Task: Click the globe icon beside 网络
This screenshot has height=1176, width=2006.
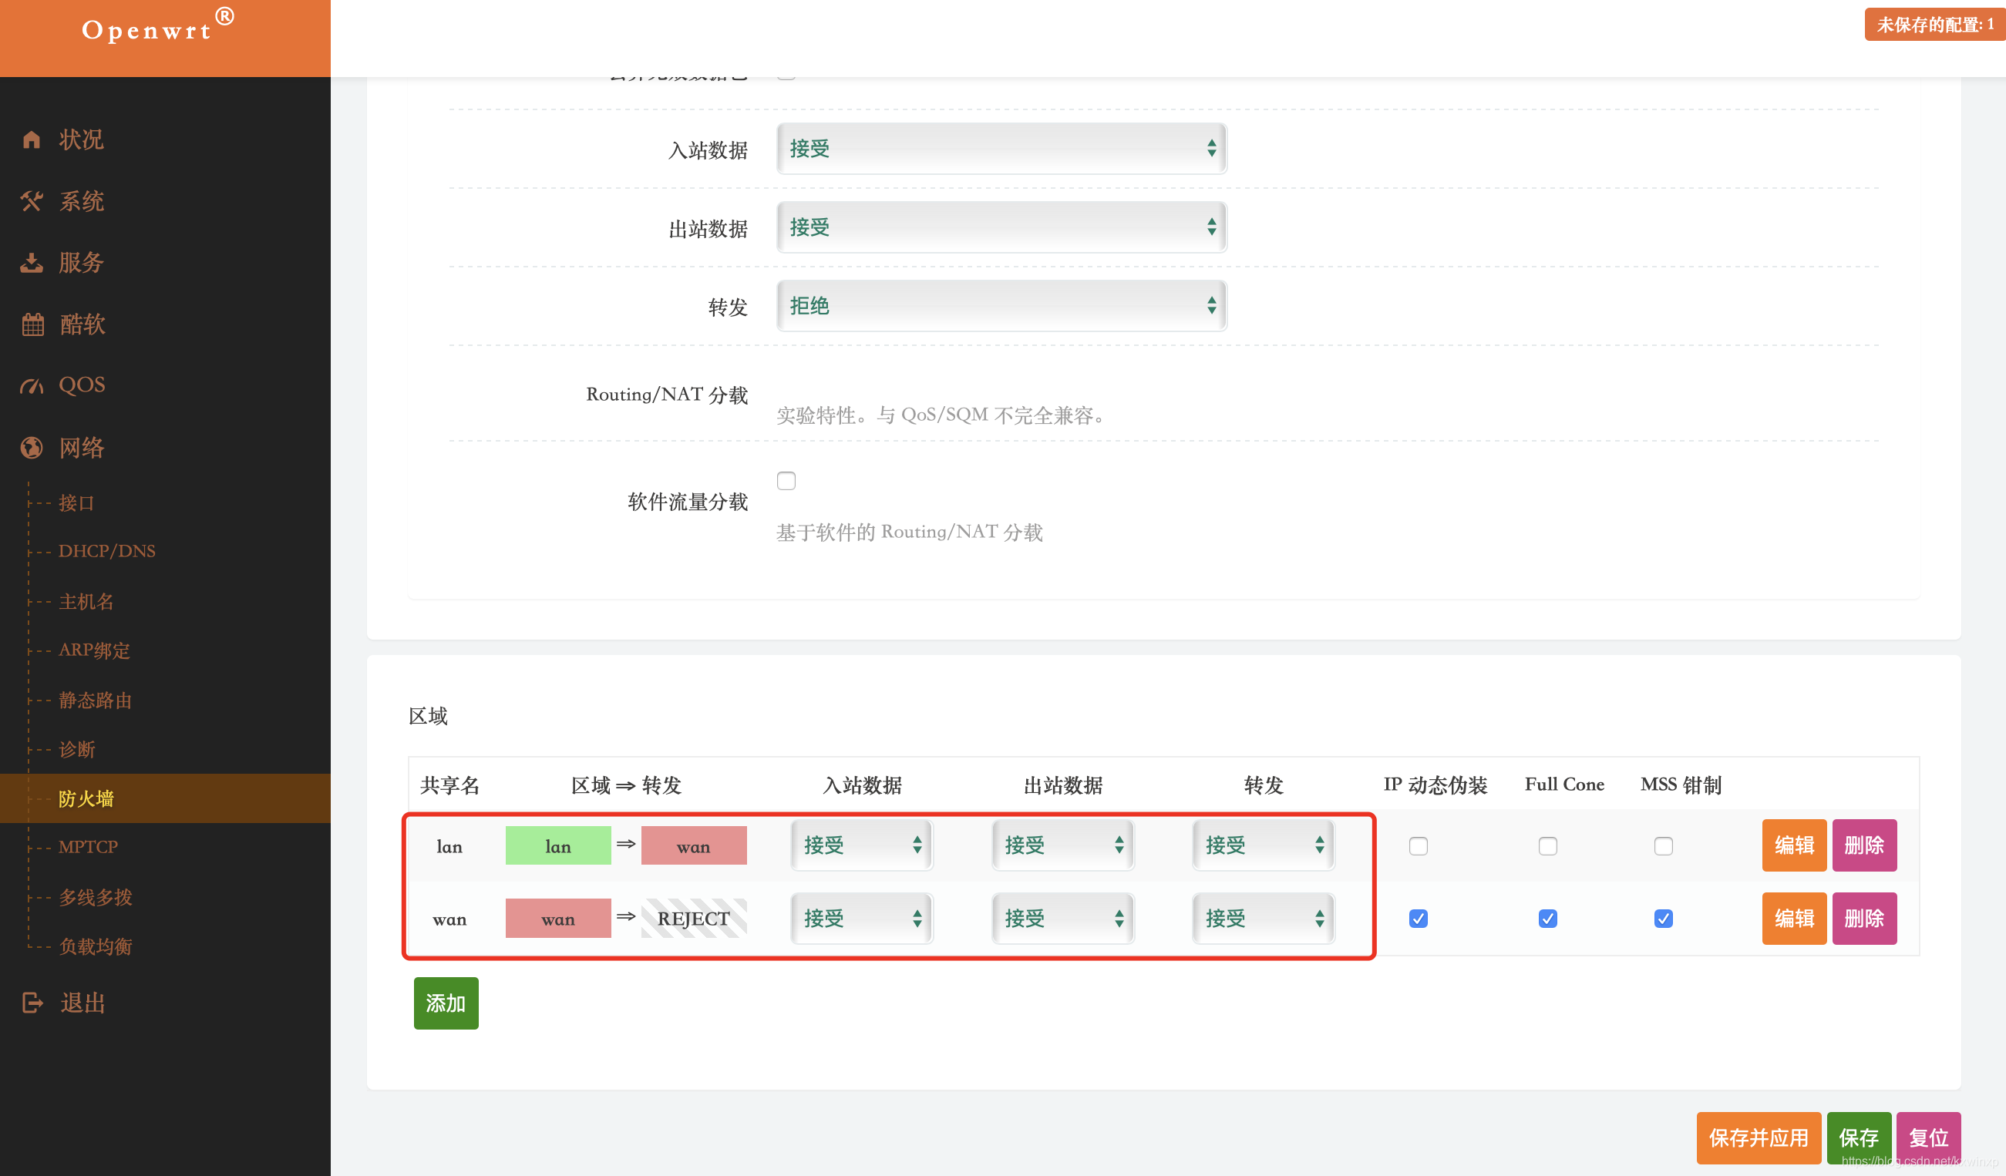Action: click(31, 448)
